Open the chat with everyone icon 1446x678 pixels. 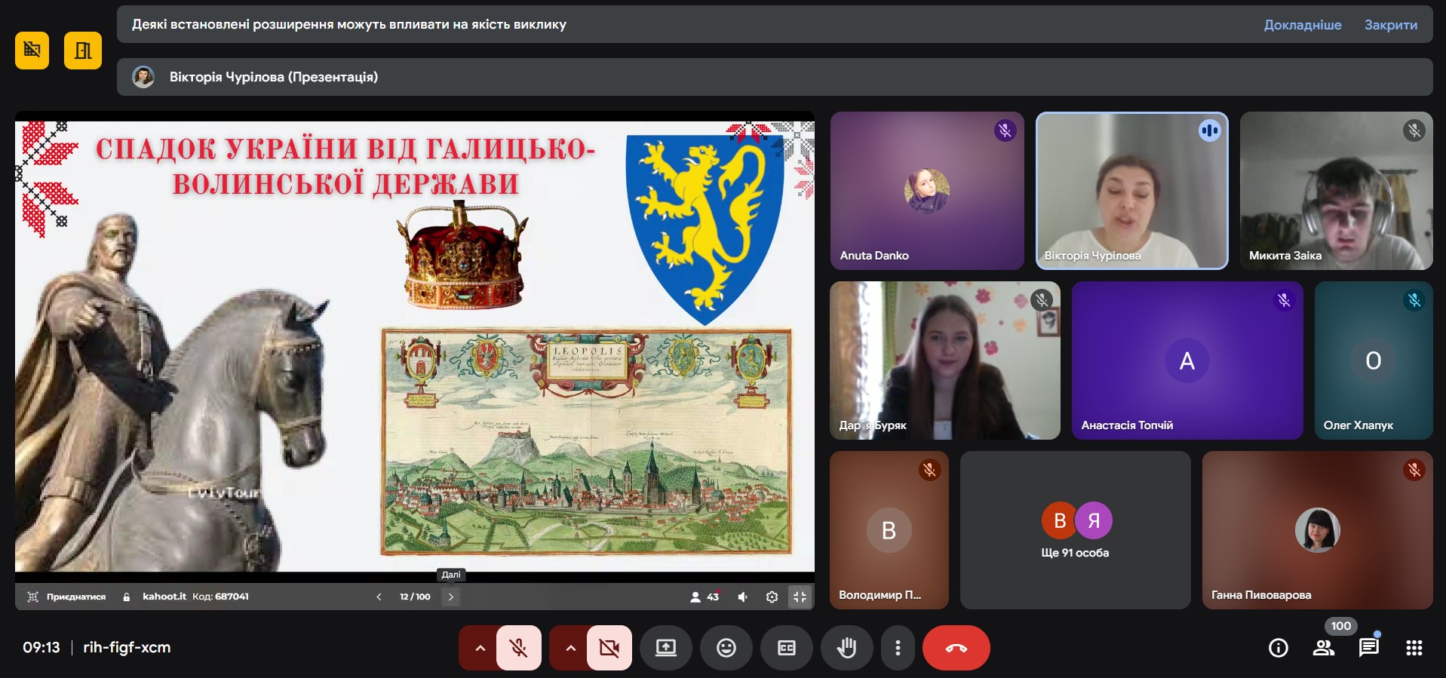[1369, 648]
